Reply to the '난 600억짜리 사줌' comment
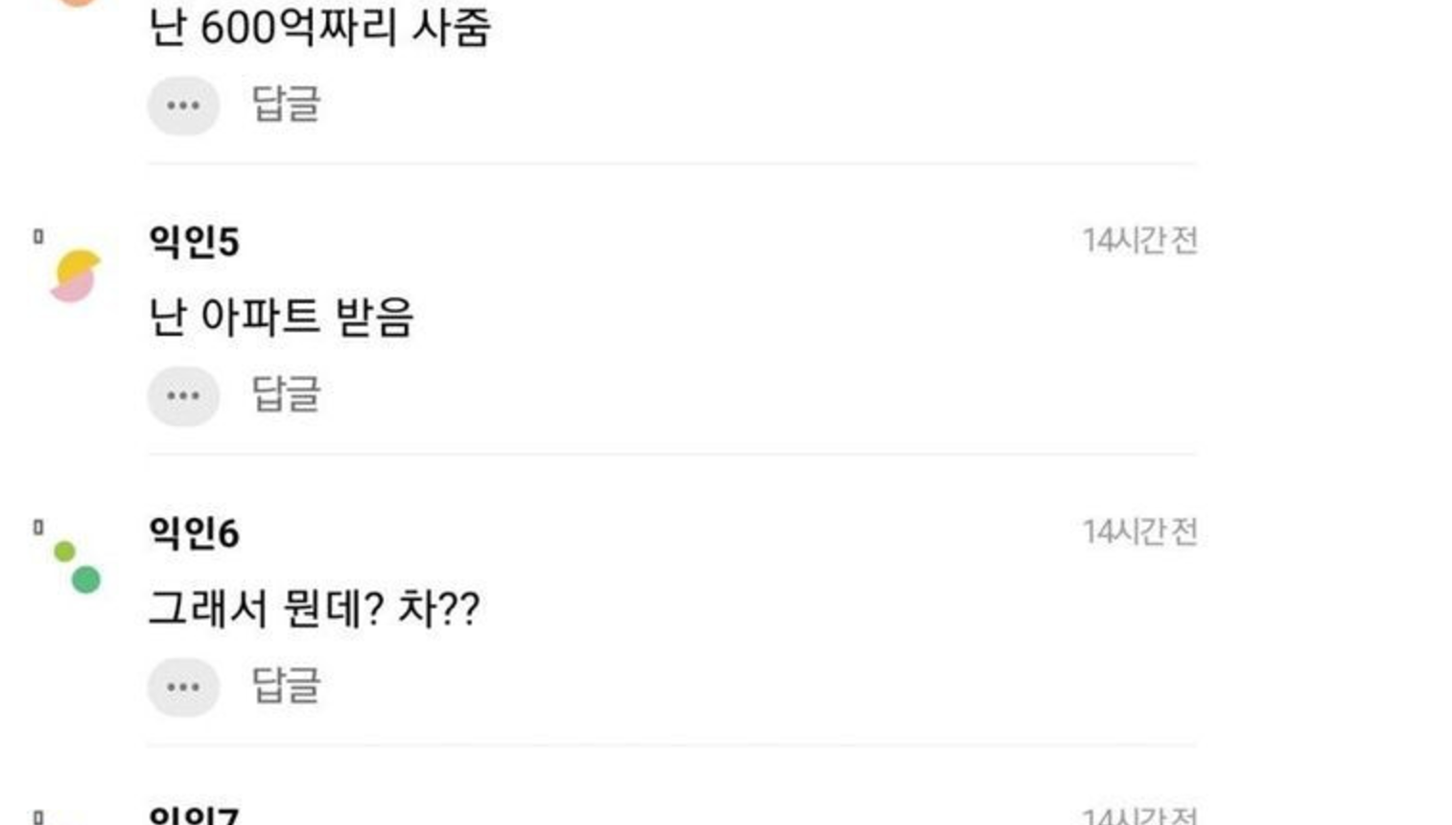This screenshot has height=825, width=1452. pyautogui.click(x=286, y=104)
